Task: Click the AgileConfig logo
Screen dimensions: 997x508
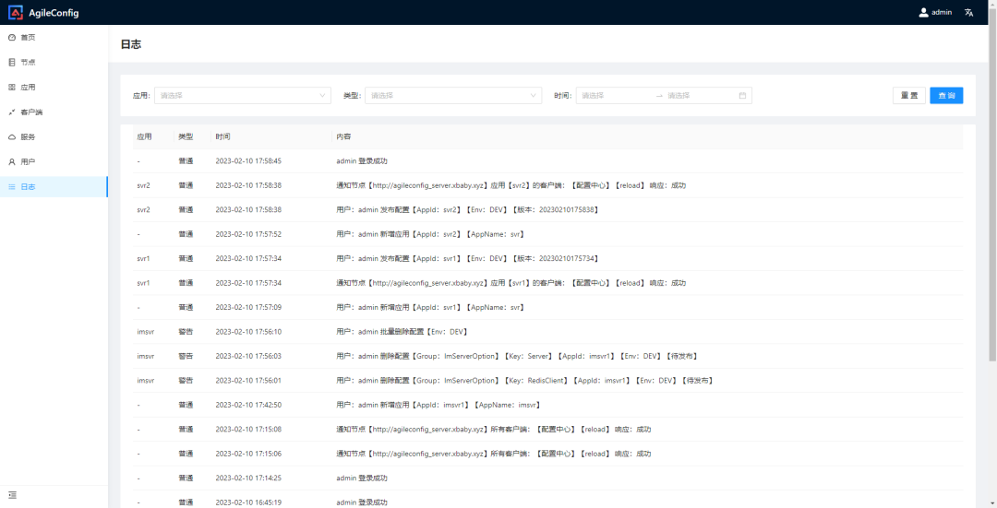Action: point(16,13)
